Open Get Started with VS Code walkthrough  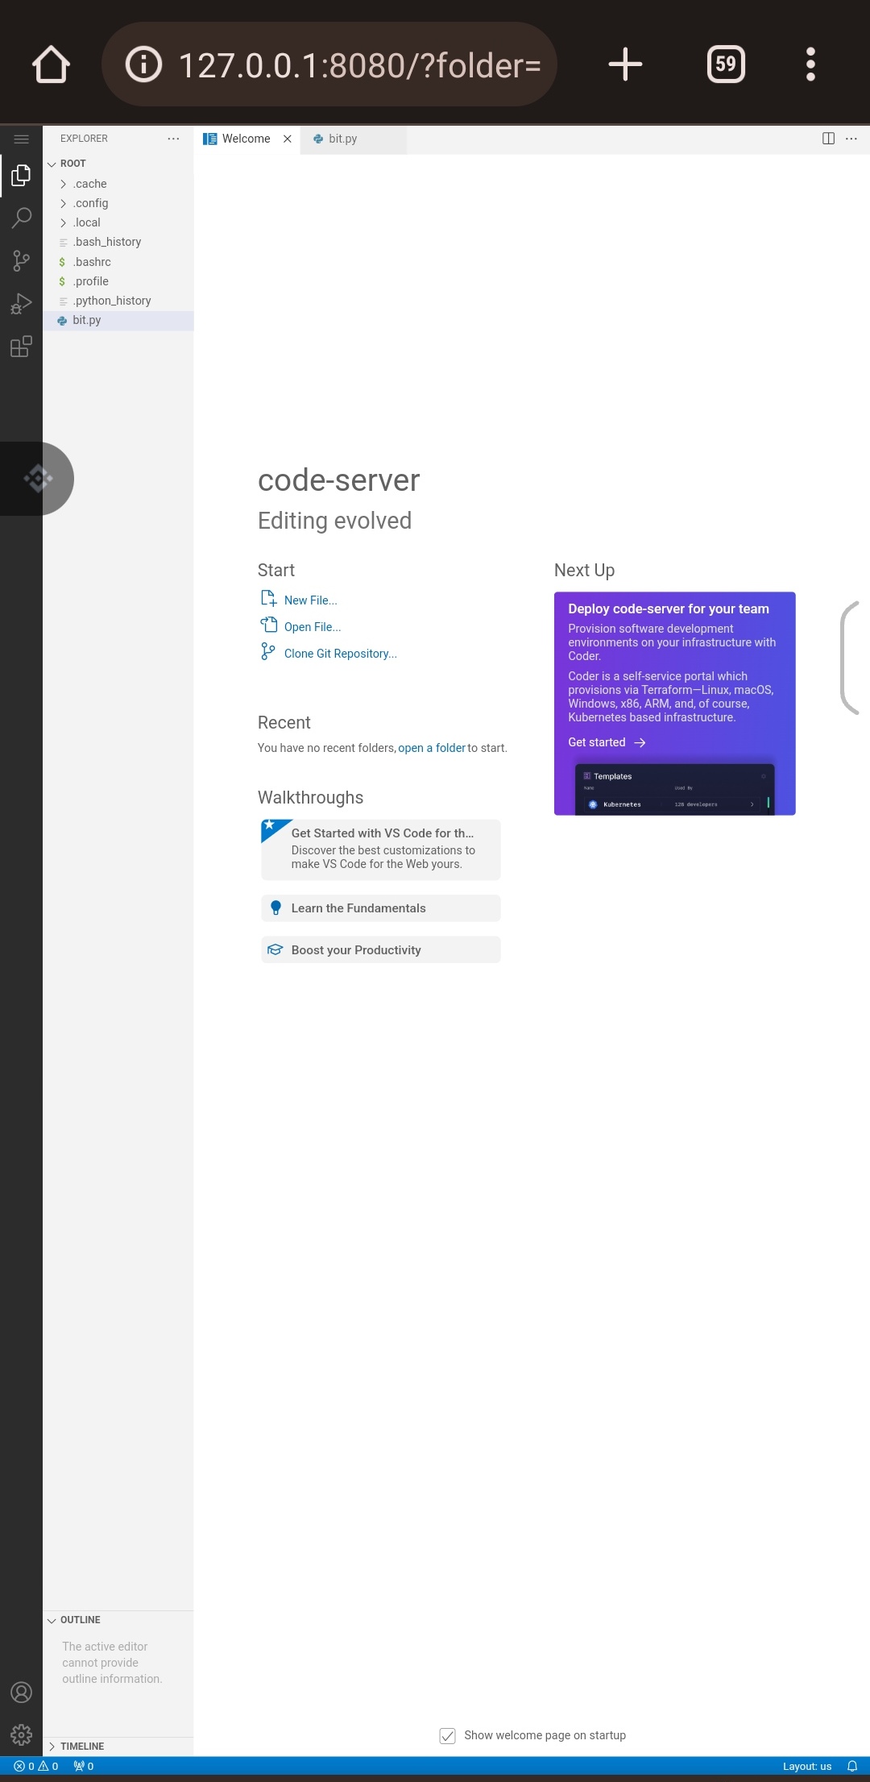click(381, 849)
